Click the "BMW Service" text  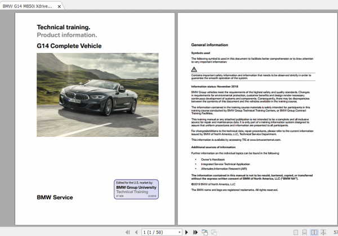(x=55, y=198)
